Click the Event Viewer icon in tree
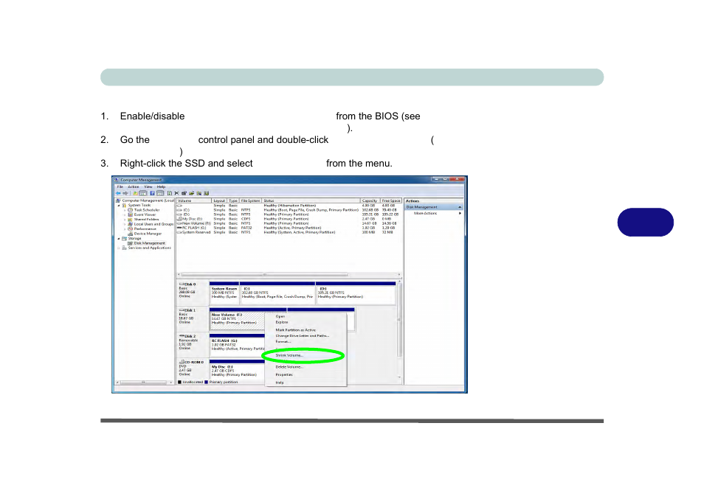Viewport: 704px width, 496px height. 130,214
